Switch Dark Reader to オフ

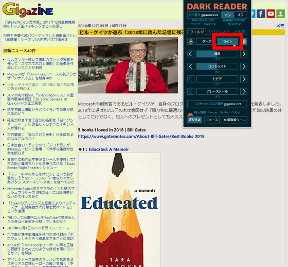pyautogui.click(x=241, y=15)
